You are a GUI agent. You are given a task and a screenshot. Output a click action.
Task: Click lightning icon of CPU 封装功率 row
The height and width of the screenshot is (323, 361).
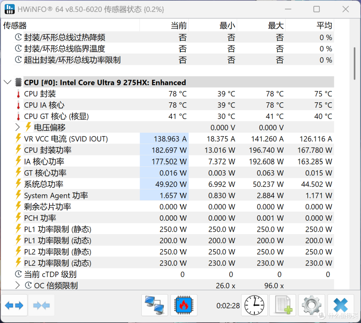coord(18,150)
